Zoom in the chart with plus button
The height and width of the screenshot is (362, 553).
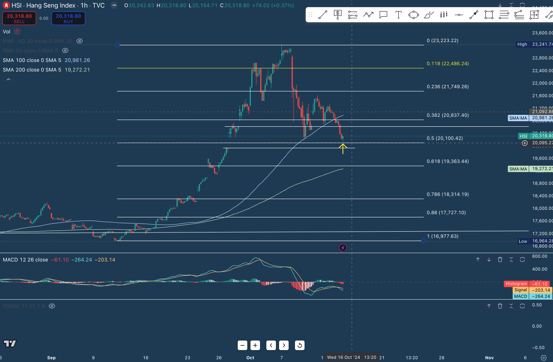pyautogui.click(x=255, y=345)
